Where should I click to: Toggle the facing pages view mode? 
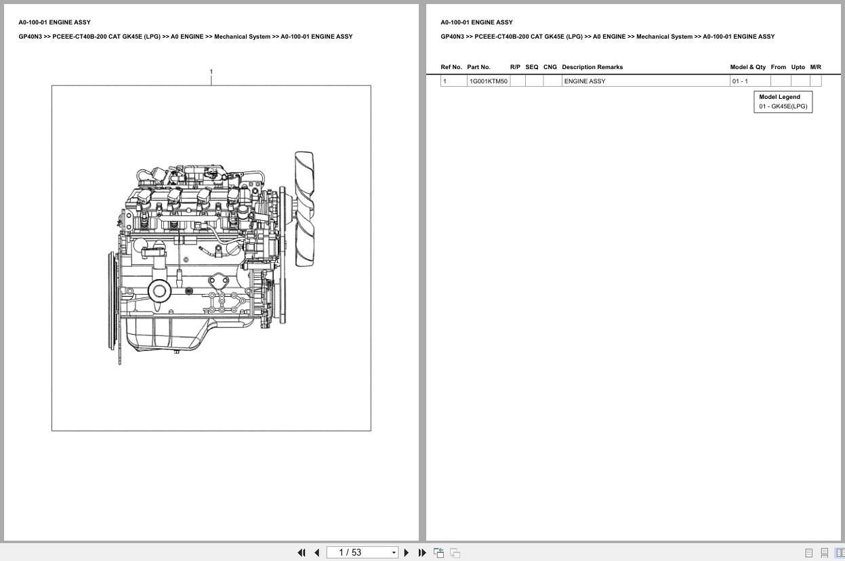839,553
